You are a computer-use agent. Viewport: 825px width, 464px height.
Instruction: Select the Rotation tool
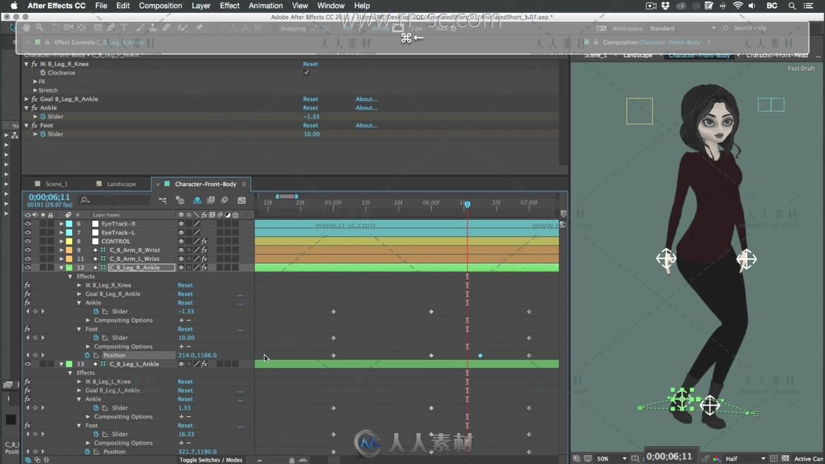click(55, 28)
